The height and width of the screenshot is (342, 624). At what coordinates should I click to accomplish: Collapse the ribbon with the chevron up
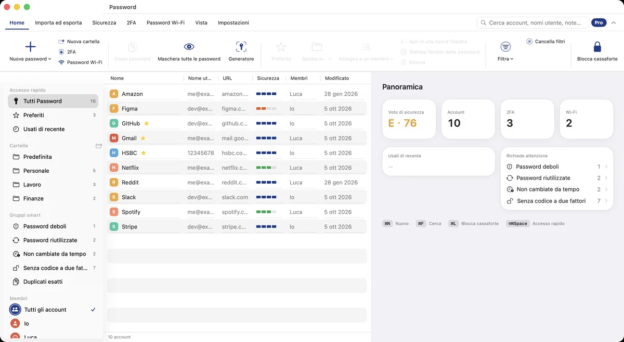pyautogui.click(x=614, y=23)
